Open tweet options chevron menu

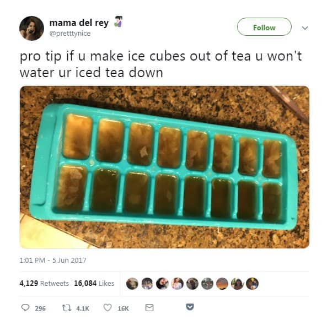tap(305, 28)
